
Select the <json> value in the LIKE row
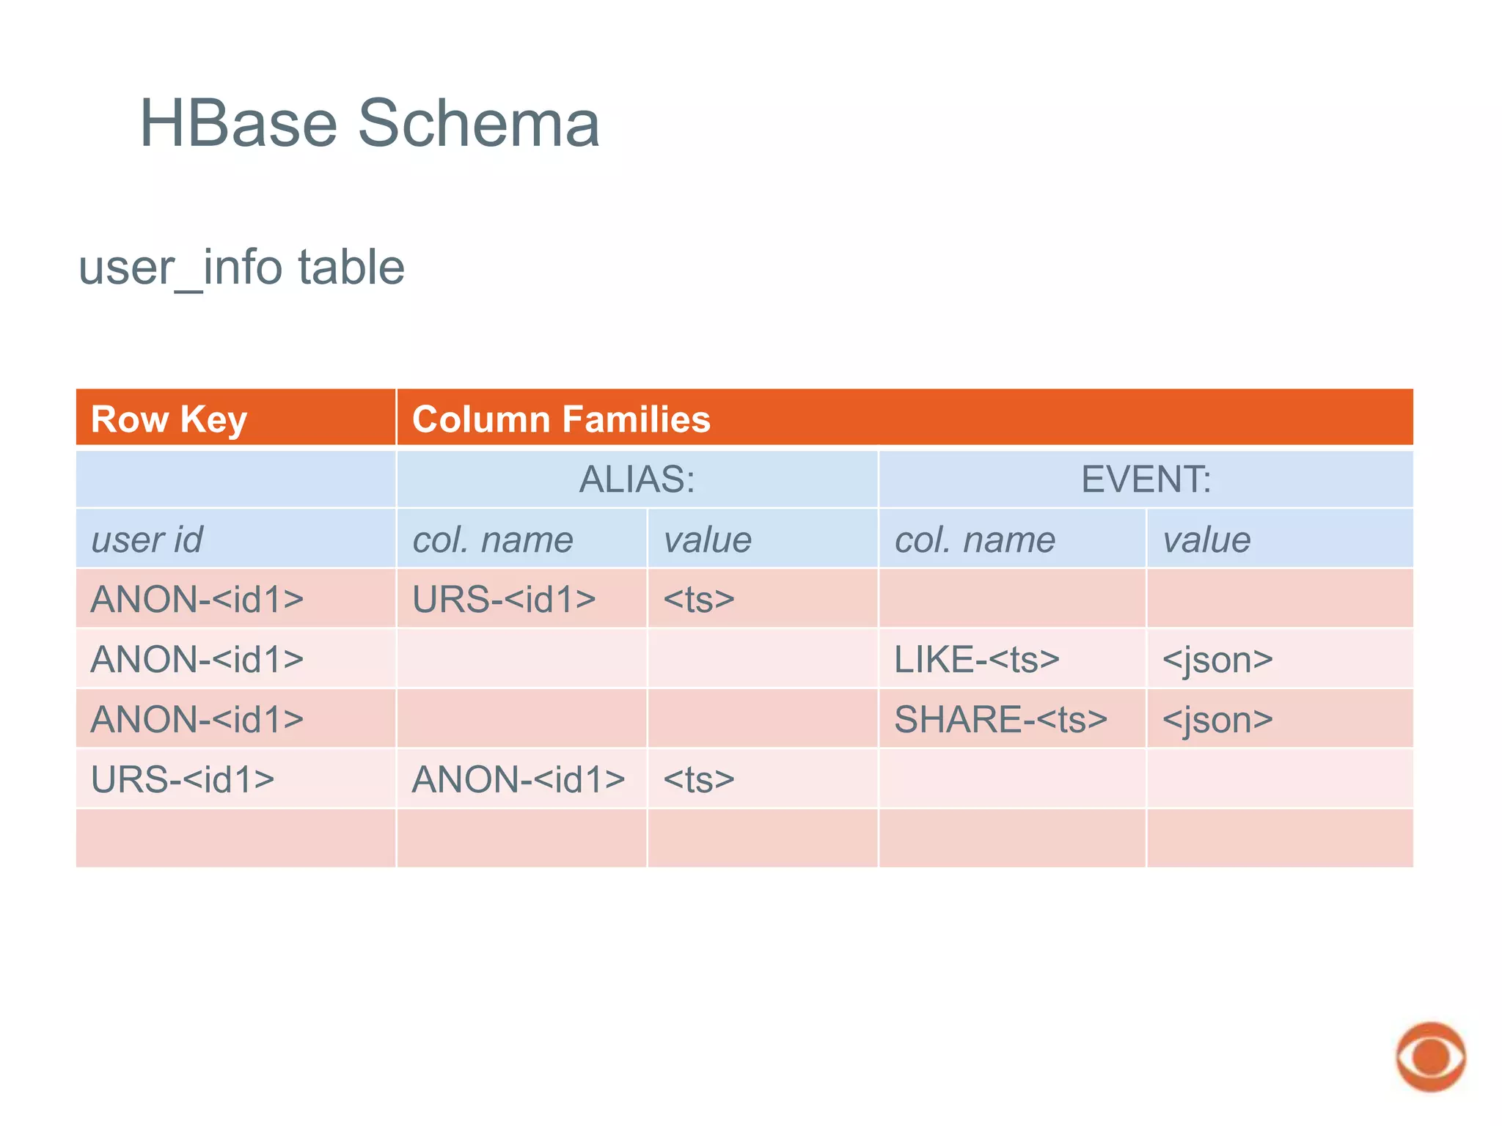coord(1279,660)
